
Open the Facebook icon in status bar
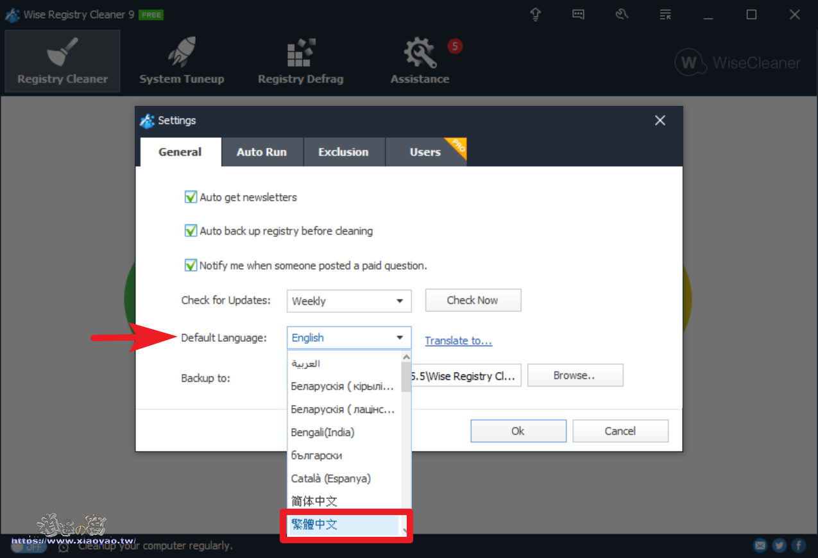799,546
